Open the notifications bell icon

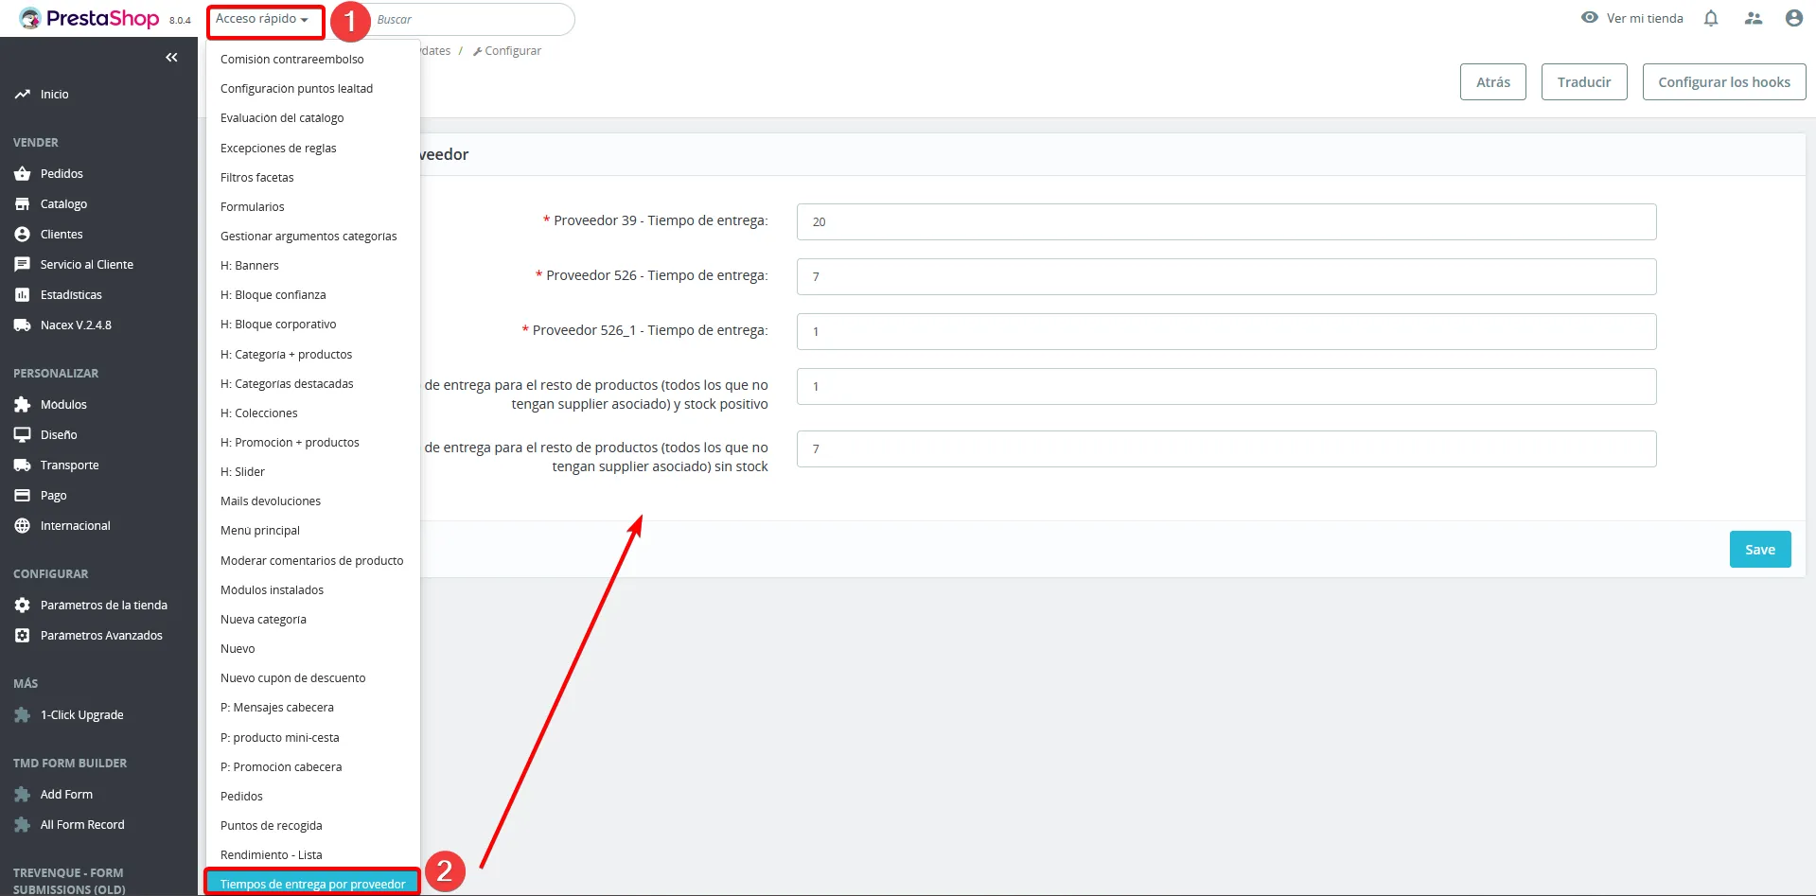pyautogui.click(x=1711, y=18)
